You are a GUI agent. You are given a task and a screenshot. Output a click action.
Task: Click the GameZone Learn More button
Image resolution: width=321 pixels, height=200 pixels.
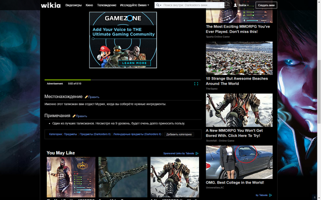pyautogui.click(x=134, y=63)
